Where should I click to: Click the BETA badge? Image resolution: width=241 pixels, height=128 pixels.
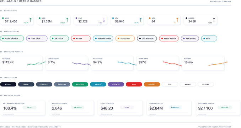(x=209, y=38)
